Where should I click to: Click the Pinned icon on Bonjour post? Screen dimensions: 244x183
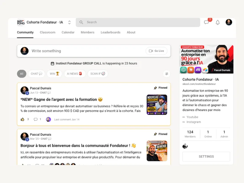pyautogui.click(x=155, y=134)
